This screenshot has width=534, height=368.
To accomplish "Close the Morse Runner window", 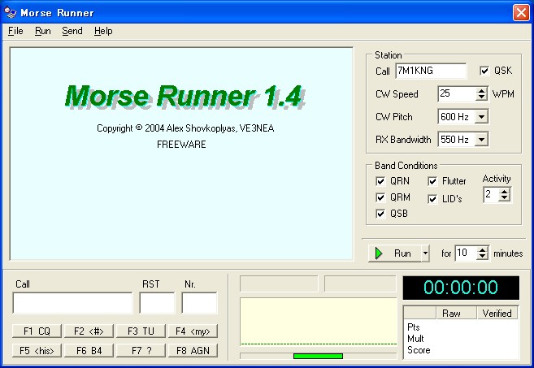I will pyautogui.click(x=521, y=13).
